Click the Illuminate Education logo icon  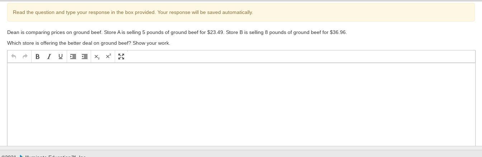tap(22, 156)
